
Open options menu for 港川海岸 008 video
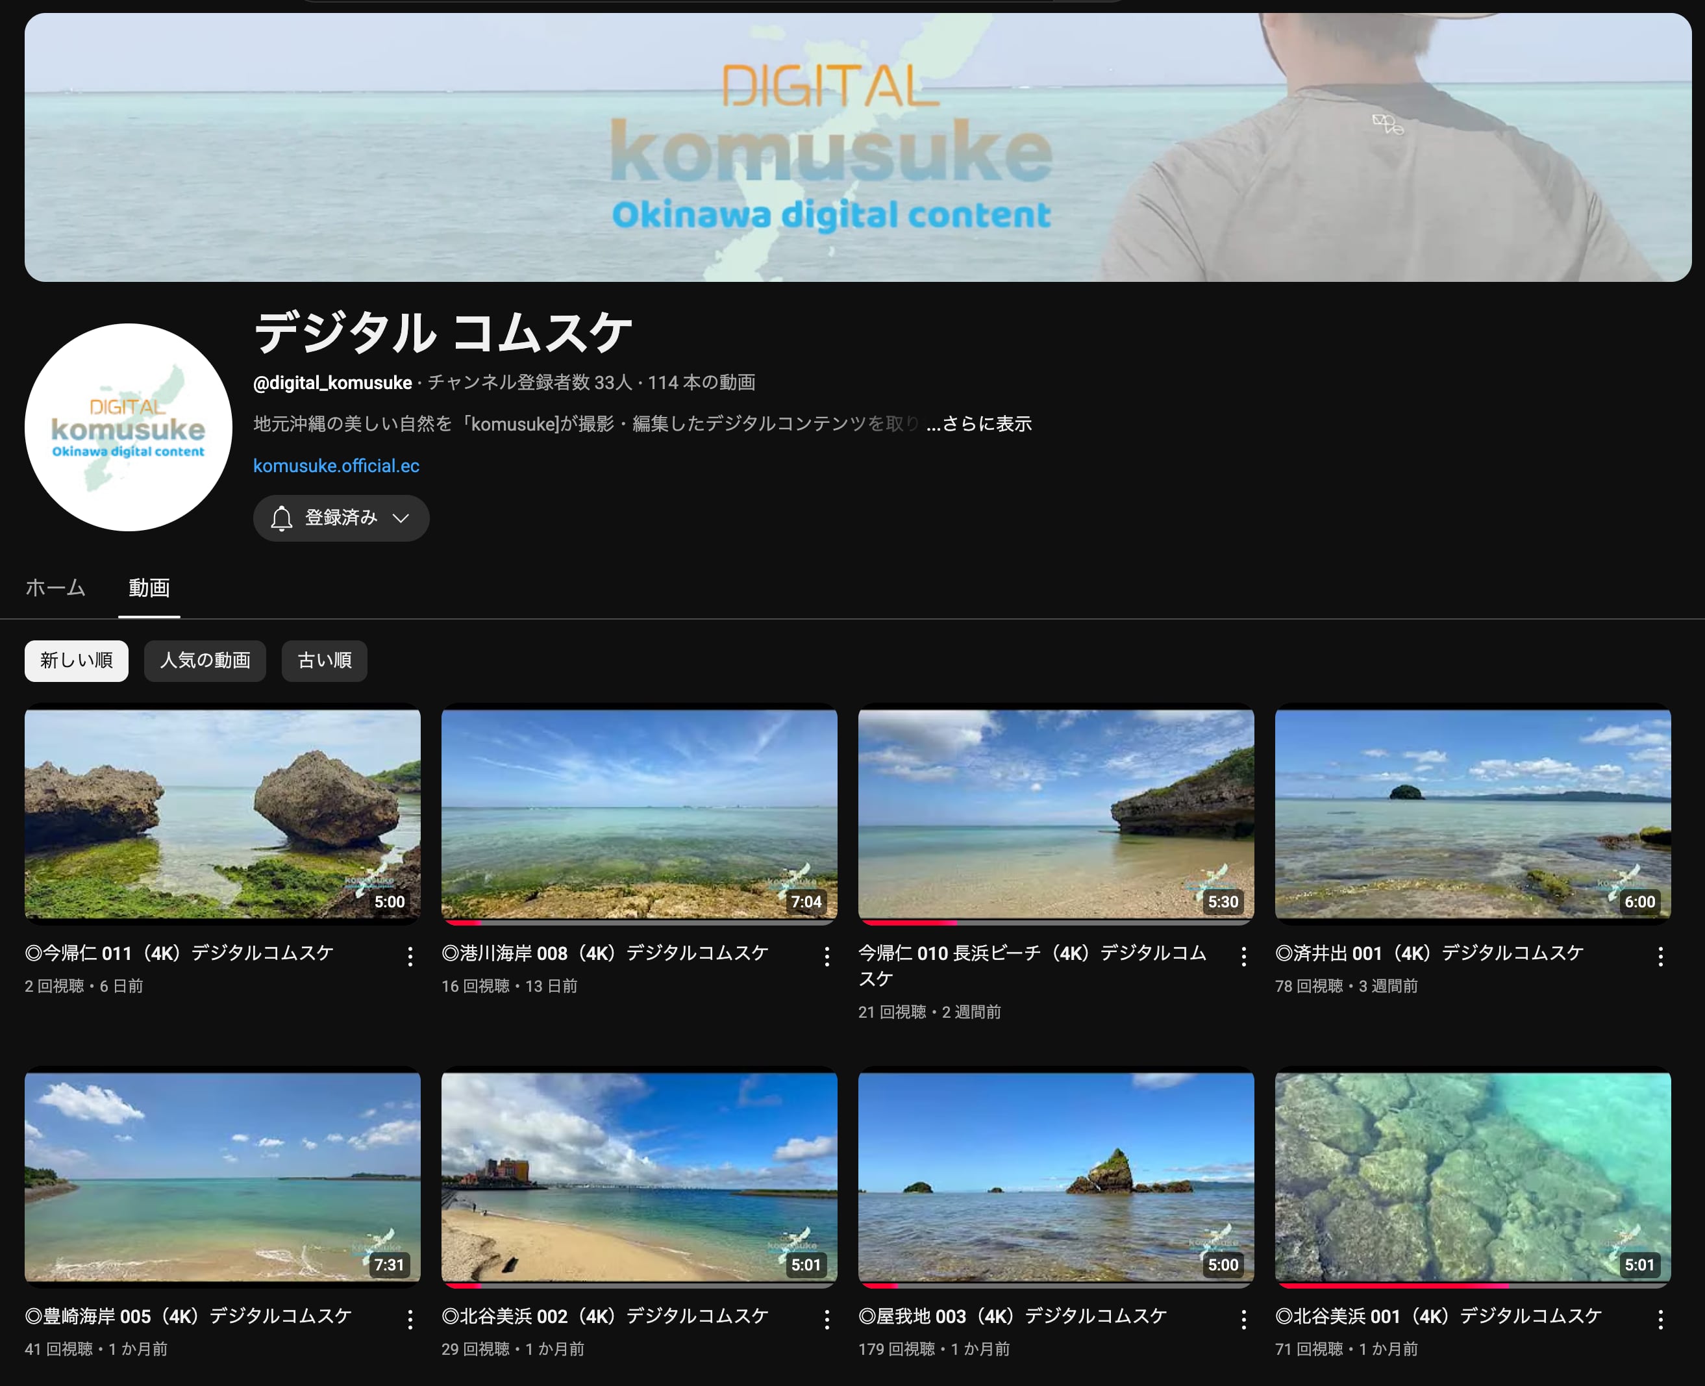coord(827,957)
